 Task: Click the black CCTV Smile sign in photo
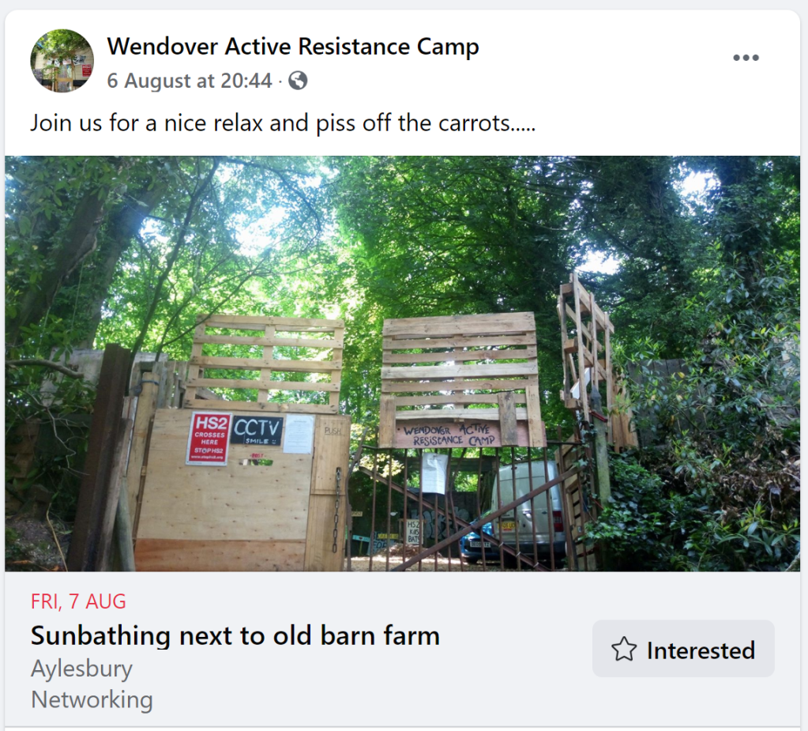(256, 431)
